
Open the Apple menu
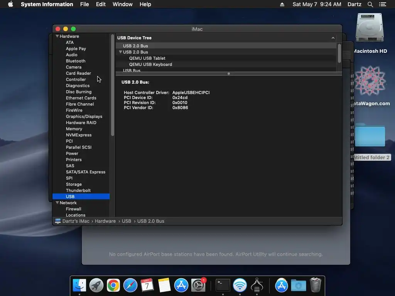pos(10,4)
